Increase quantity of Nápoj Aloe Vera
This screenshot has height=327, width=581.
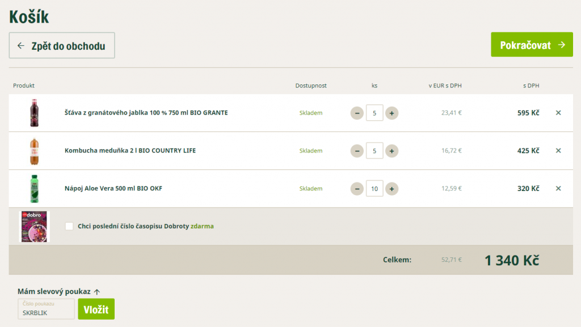391,189
